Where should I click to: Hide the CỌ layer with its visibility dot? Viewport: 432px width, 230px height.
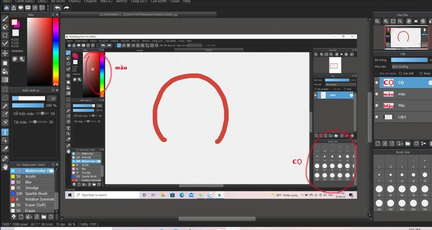377,83
